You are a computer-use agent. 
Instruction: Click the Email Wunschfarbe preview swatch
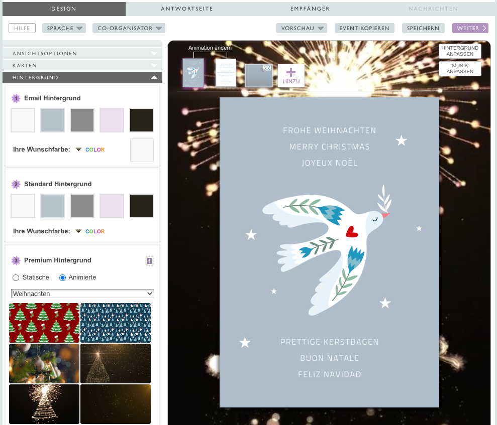142,151
